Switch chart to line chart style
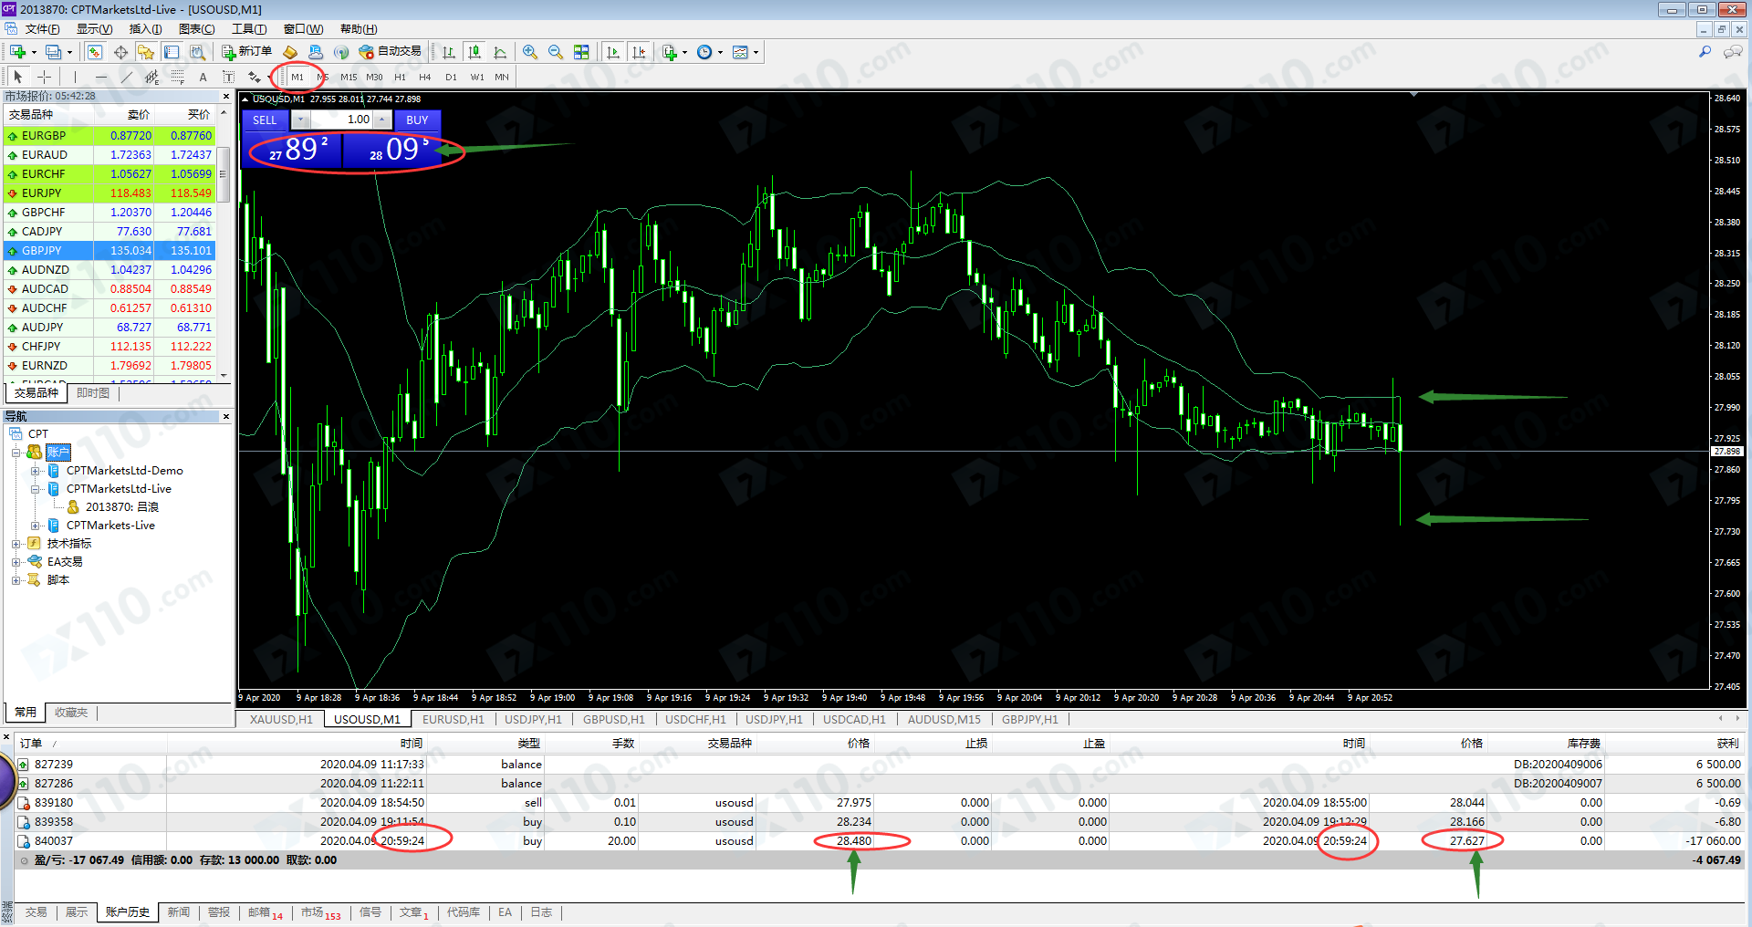1752x927 pixels. coord(499,52)
